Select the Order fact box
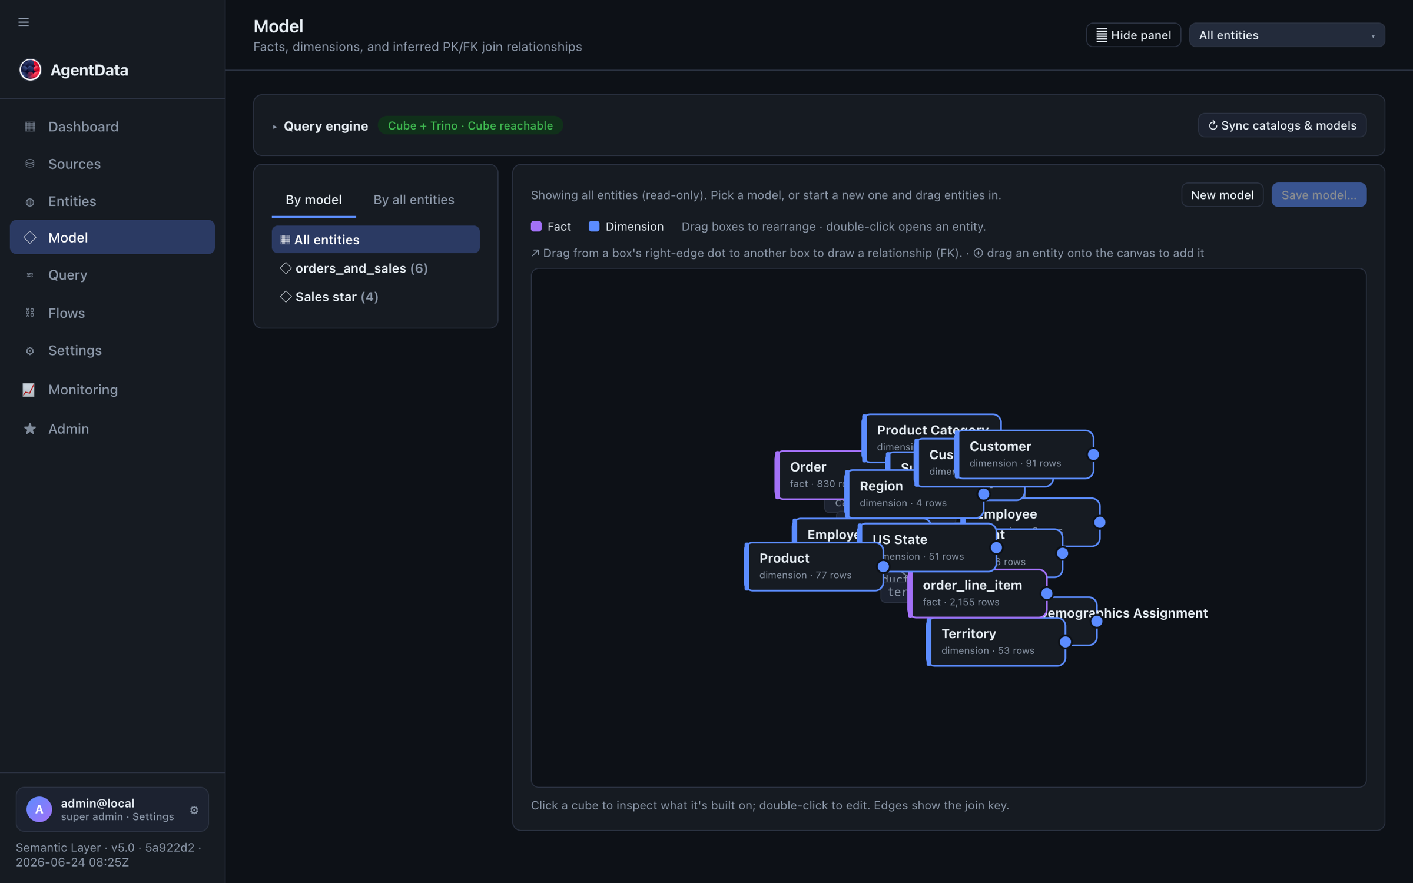This screenshot has width=1413, height=883. pos(810,474)
